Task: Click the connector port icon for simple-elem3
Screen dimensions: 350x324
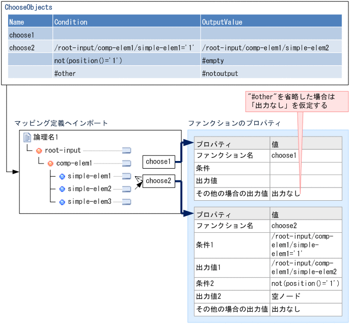Action: [126, 202]
